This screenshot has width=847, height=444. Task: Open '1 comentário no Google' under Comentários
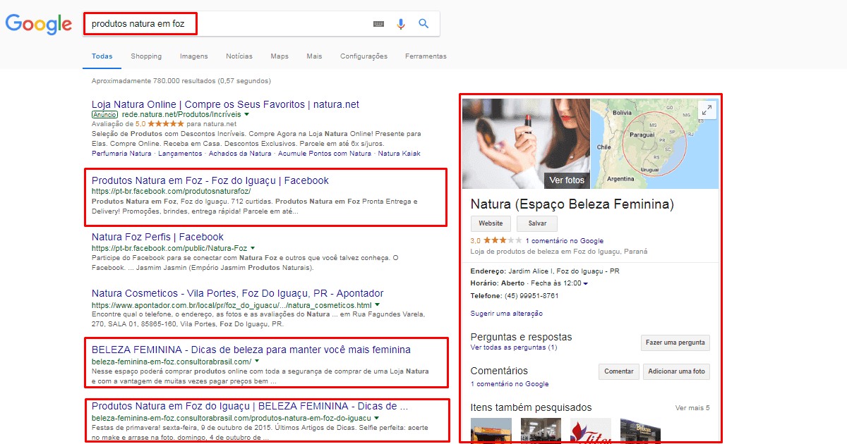click(x=510, y=384)
